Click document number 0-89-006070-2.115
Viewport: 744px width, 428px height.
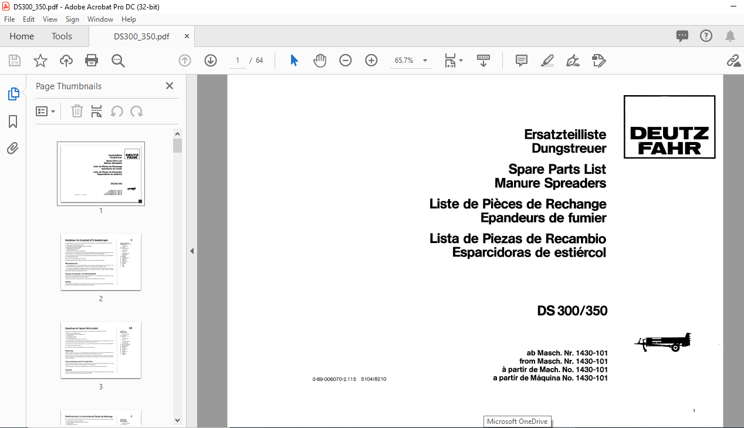334,379
